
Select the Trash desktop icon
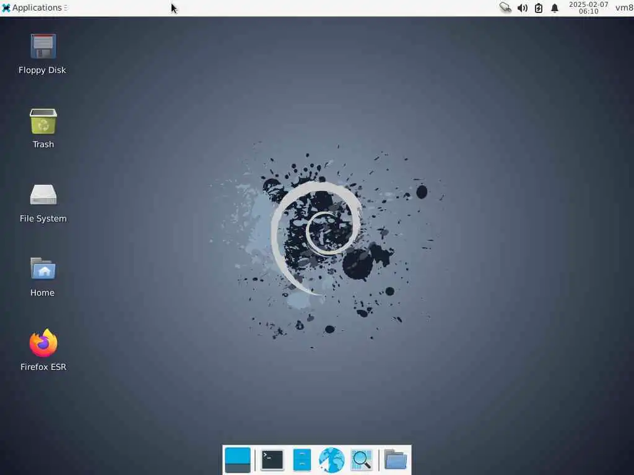pos(43,121)
